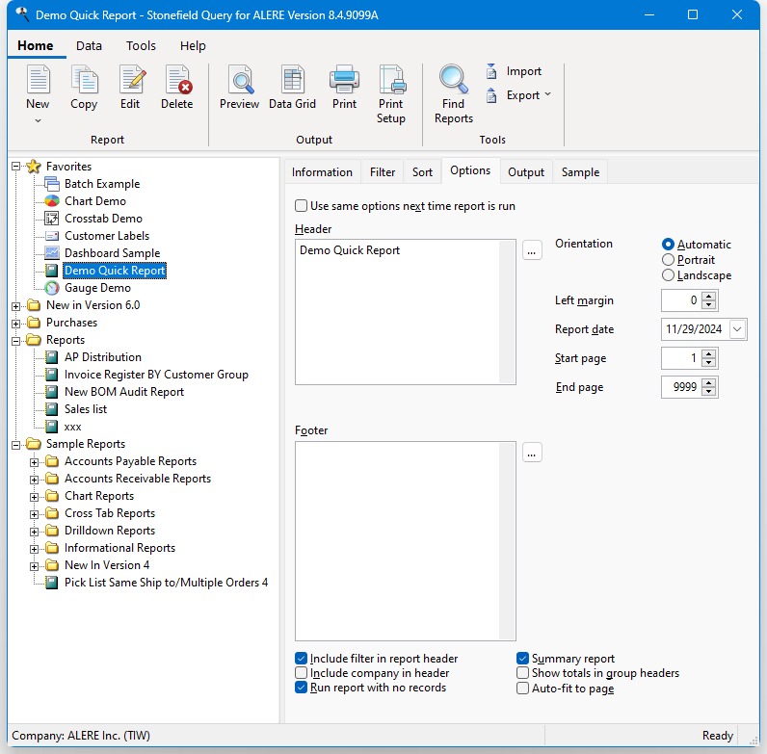Click the Preview magnifier icon
This screenshot has width=767, height=754.
point(241,80)
